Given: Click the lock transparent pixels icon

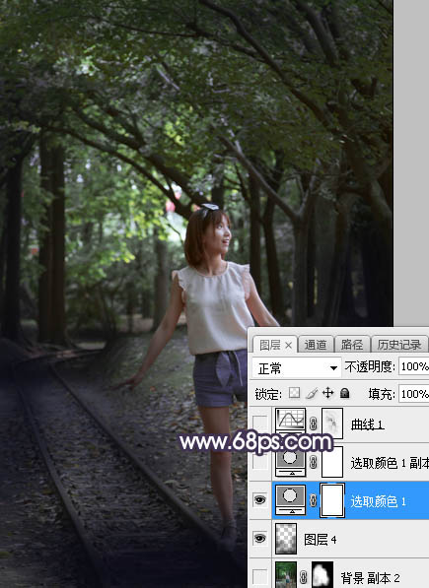Looking at the screenshot, I should pyautogui.click(x=295, y=393).
